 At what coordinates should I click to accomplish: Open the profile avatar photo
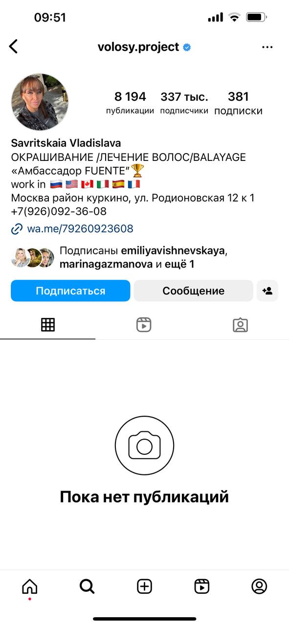(x=40, y=102)
